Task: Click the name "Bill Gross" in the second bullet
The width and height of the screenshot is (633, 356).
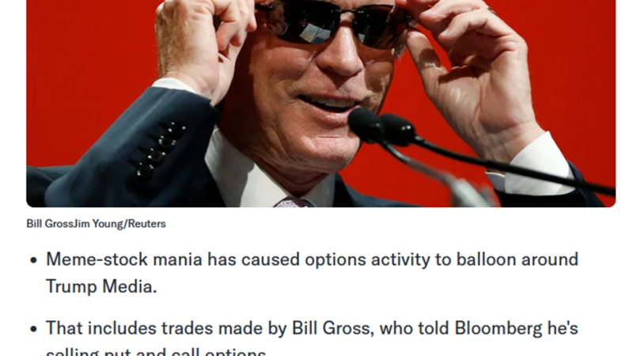Action: 331,328
